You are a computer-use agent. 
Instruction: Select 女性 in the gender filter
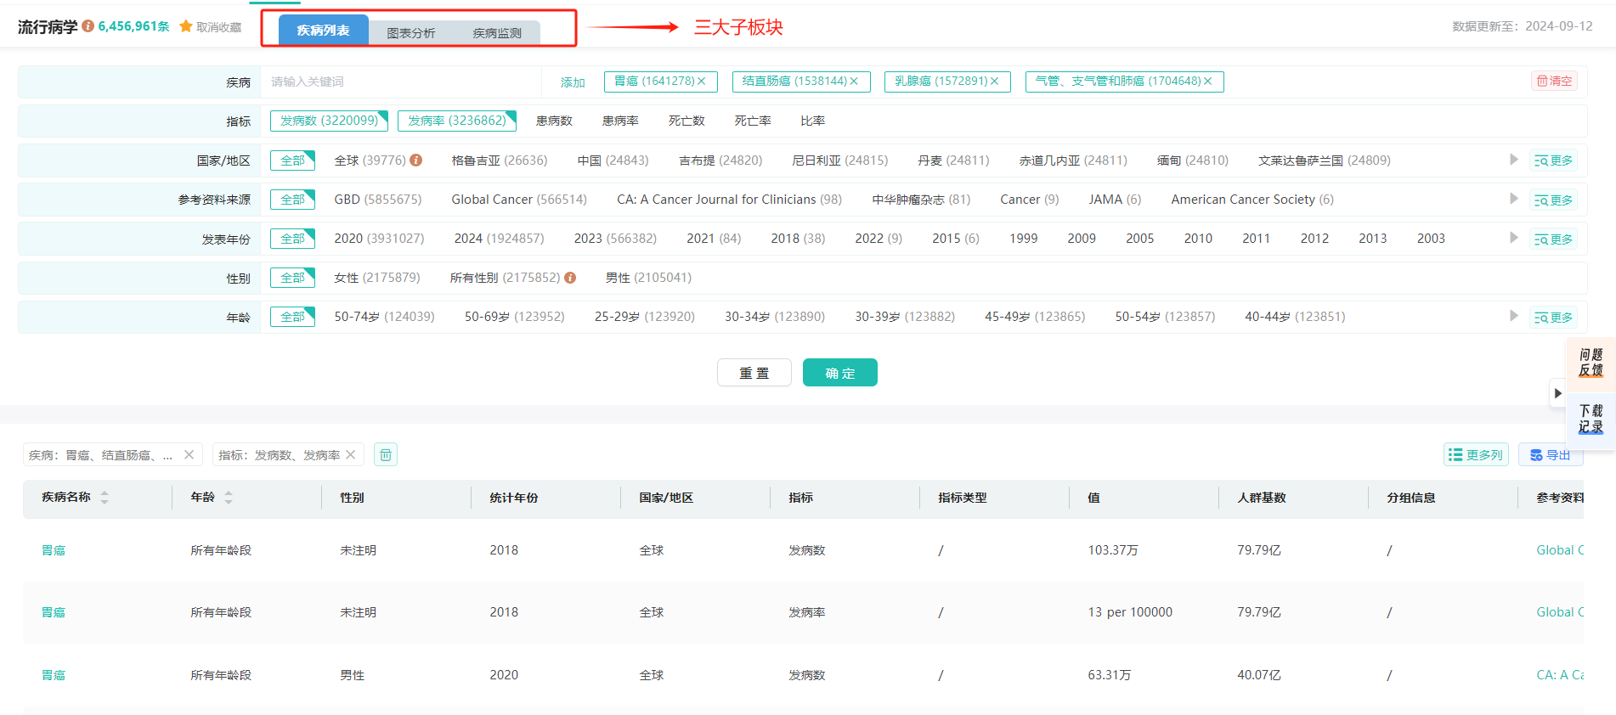click(376, 278)
